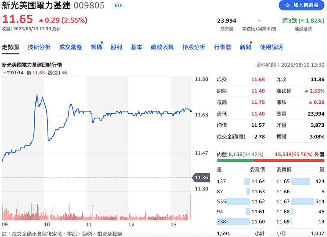Click the 成交金額(億) value 2.78
The width and height of the screenshot is (327, 237).
pos(260,137)
